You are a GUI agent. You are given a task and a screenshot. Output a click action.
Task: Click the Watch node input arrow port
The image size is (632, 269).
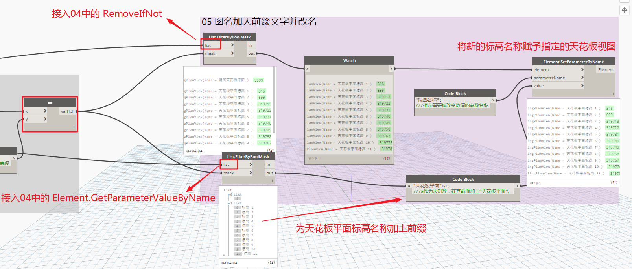(308, 69)
